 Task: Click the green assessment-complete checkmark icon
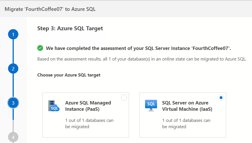coord(40,48)
